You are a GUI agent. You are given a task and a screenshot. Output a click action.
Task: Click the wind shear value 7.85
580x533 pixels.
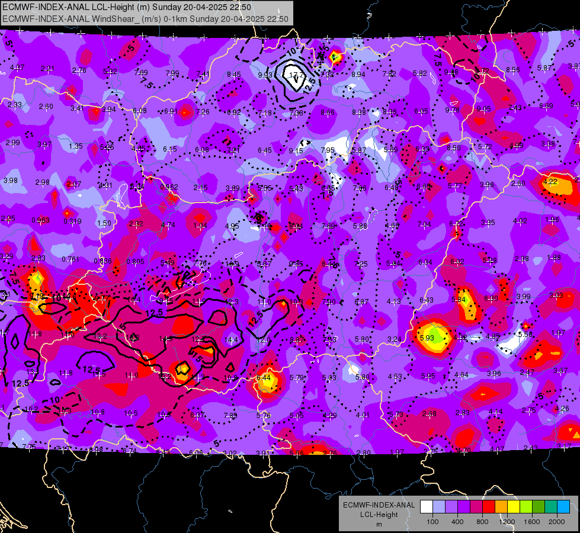click(x=230, y=415)
